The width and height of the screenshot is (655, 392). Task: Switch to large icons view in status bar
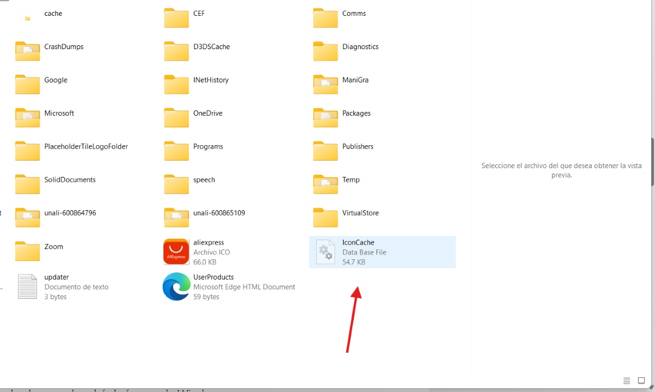641,381
